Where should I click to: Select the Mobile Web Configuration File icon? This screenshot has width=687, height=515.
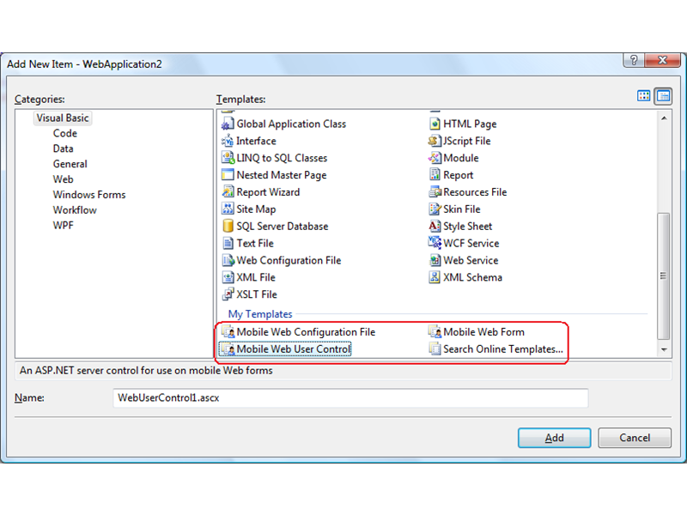coord(228,332)
